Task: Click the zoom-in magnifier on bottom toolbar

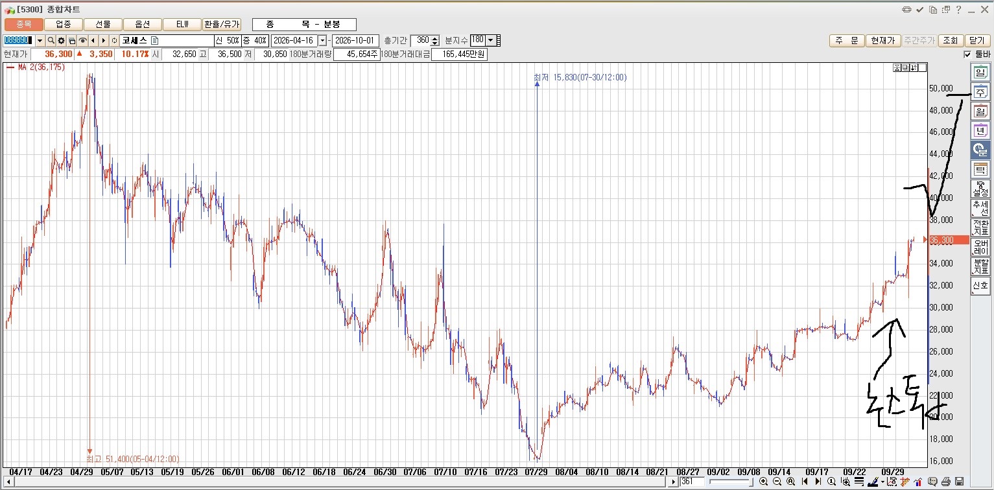Action: [x=763, y=482]
